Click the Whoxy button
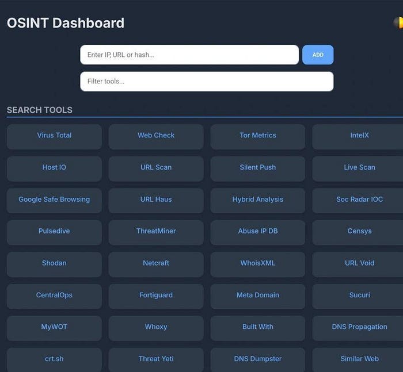The width and height of the screenshot is (403, 372). click(156, 328)
